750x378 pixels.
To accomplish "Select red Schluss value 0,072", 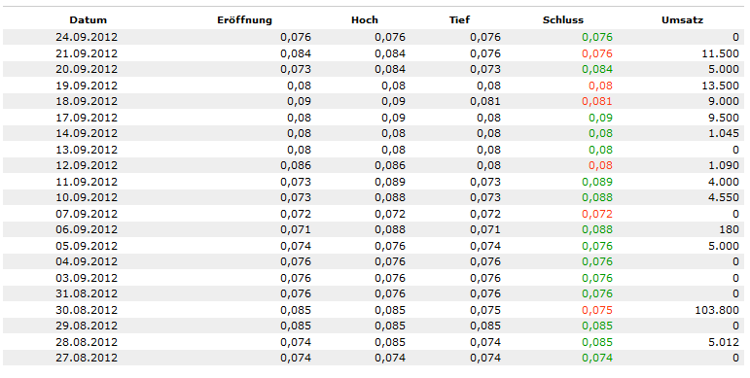I will 597,214.
